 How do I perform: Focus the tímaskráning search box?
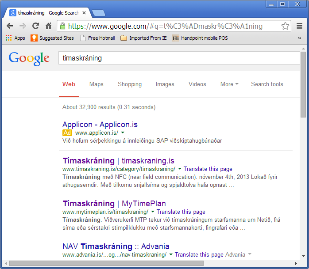click(179, 58)
